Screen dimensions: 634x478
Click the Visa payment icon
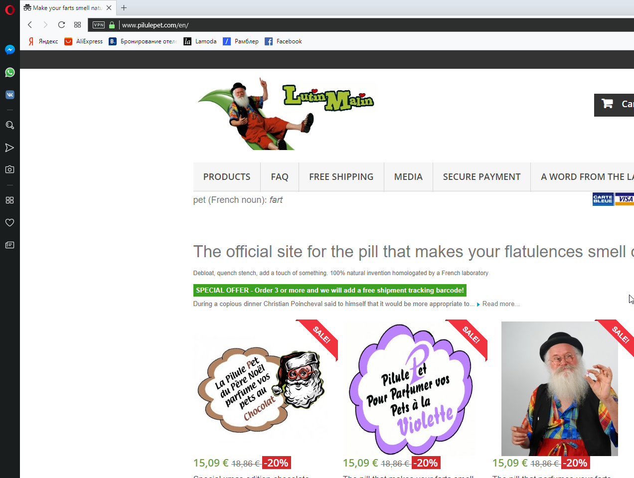click(x=625, y=199)
